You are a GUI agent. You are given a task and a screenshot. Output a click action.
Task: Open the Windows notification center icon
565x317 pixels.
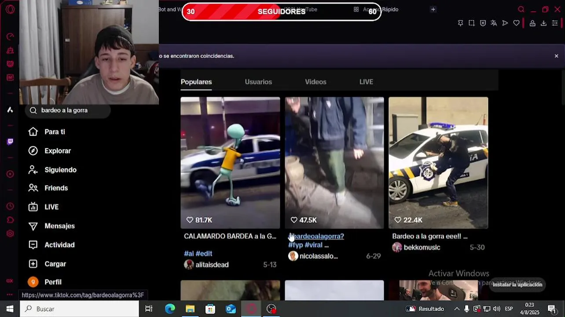click(x=552, y=309)
